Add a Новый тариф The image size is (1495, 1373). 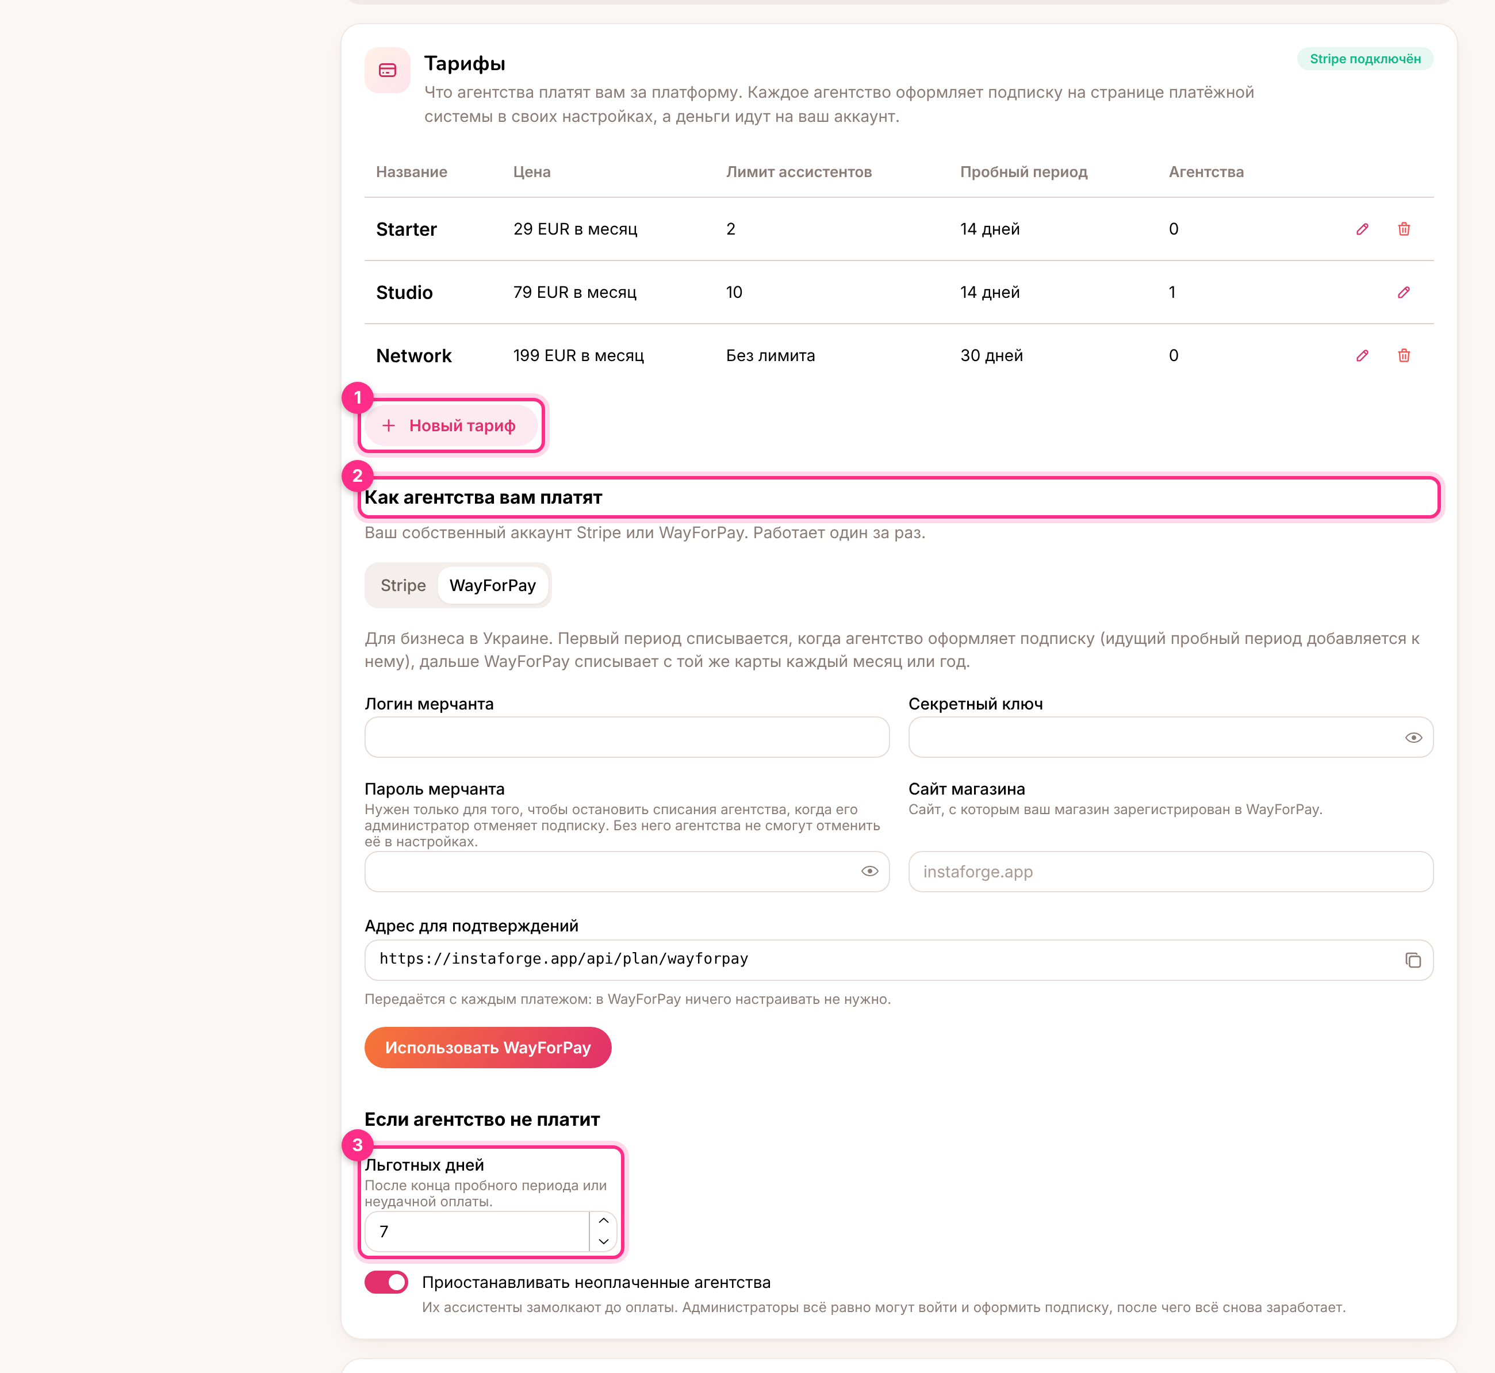[451, 425]
